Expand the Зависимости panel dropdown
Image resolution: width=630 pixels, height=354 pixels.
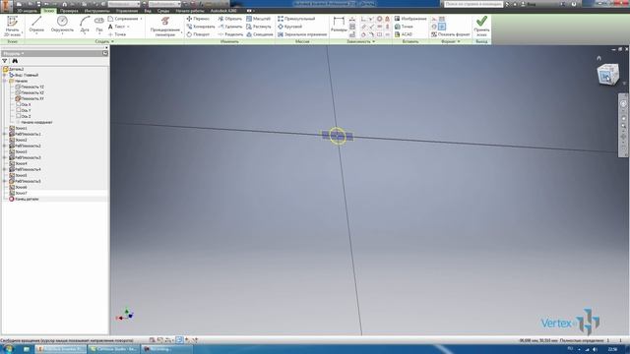[360, 41]
